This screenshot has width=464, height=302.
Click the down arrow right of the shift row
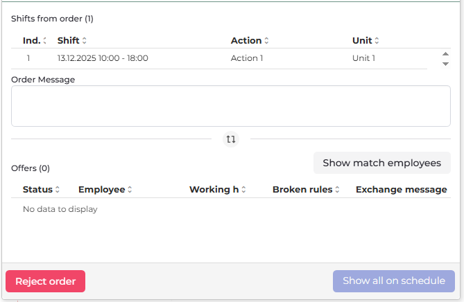tap(445, 64)
